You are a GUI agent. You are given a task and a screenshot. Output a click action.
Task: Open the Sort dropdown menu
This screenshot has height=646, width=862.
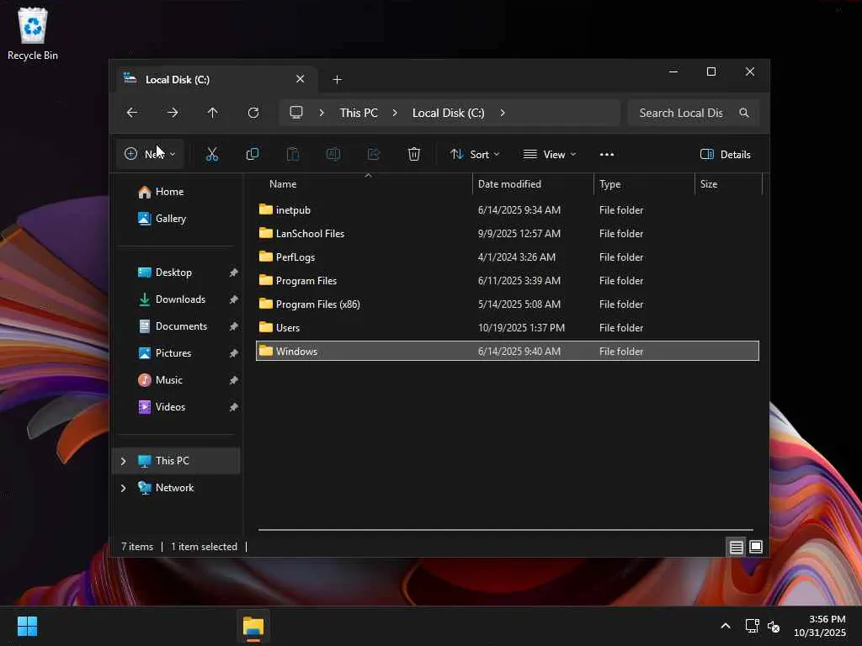475,154
